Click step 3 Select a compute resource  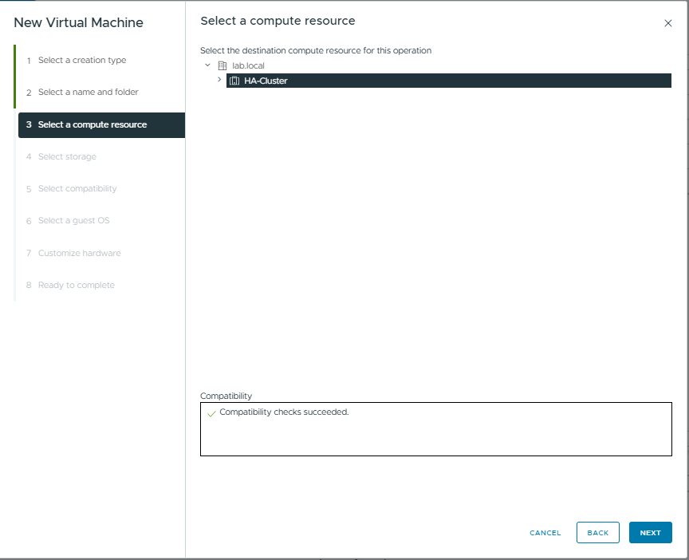point(92,125)
